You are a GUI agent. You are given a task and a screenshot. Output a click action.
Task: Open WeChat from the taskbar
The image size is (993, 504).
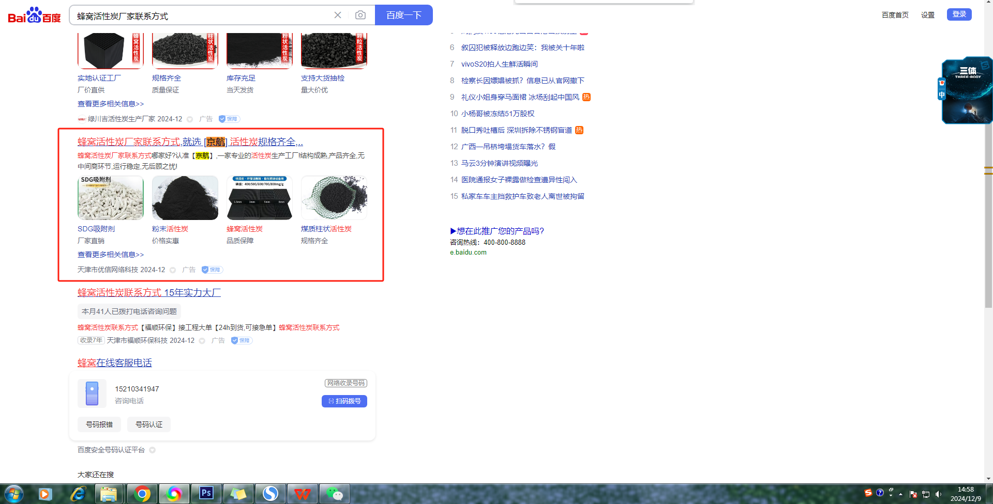click(x=335, y=494)
